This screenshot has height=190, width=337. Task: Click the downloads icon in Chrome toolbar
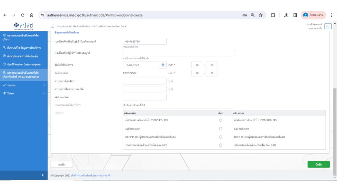tap(286, 15)
